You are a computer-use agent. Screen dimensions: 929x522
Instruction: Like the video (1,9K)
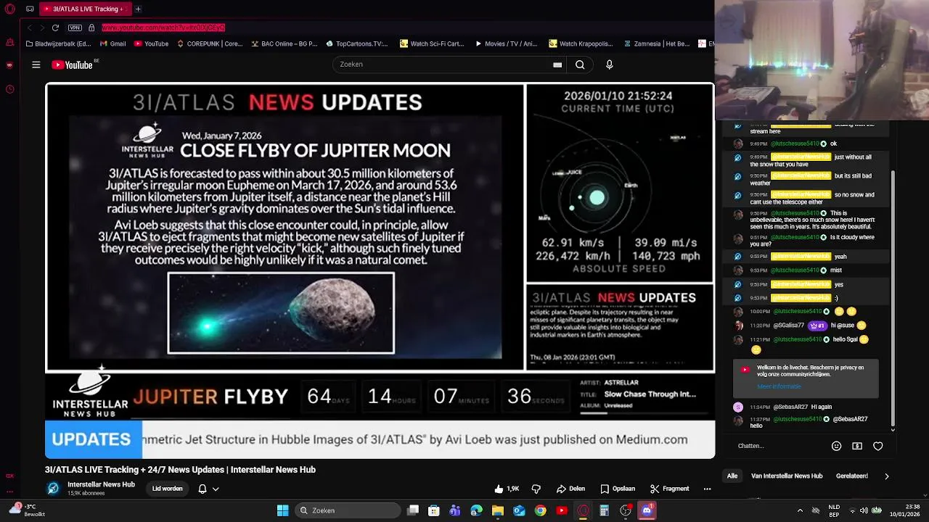point(507,489)
